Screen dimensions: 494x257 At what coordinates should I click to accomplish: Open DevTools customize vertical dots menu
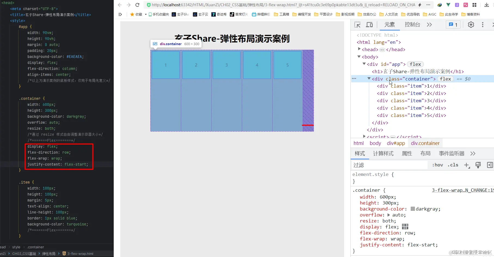click(x=483, y=25)
